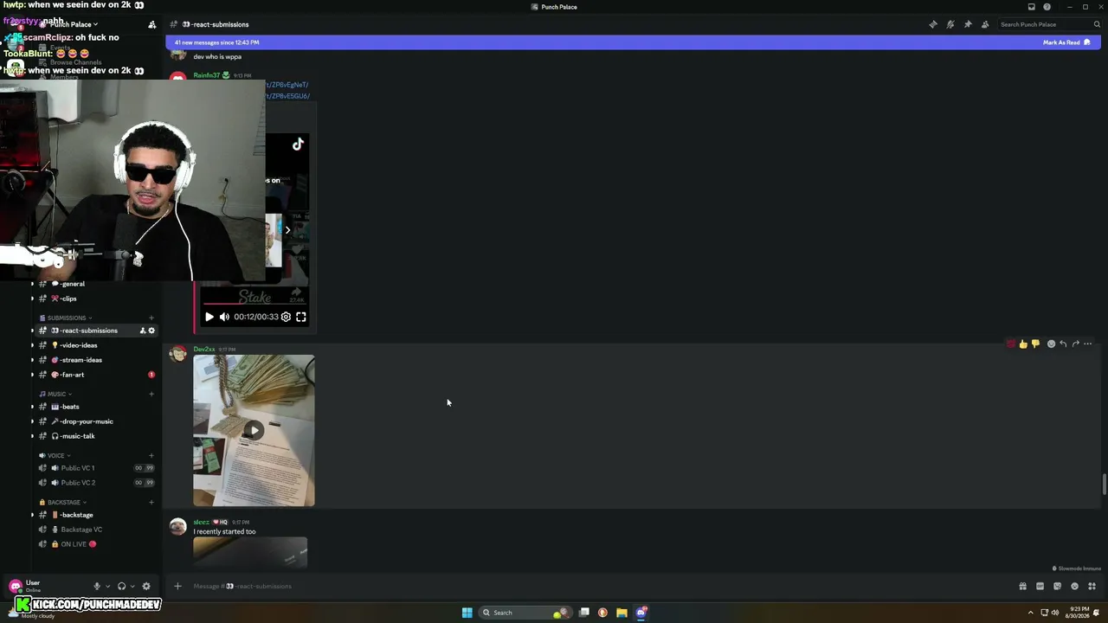Toggle headphone deafen
The image size is (1108, 623).
click(121, 586)
